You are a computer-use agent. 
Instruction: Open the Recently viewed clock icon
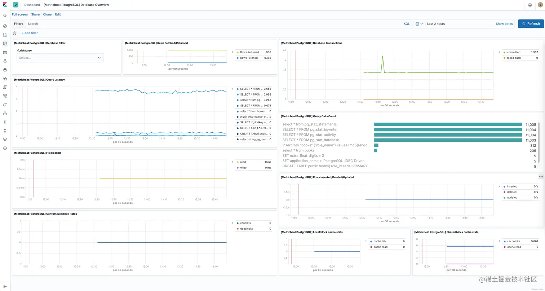tap(5, 16)
